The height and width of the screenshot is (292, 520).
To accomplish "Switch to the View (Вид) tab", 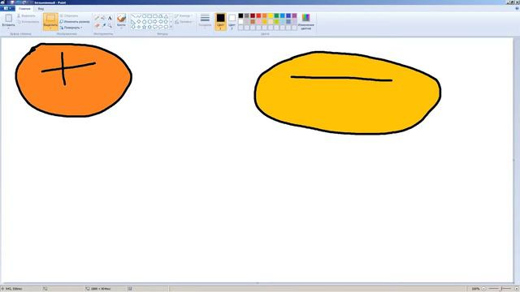I will [x=41, y=9].
